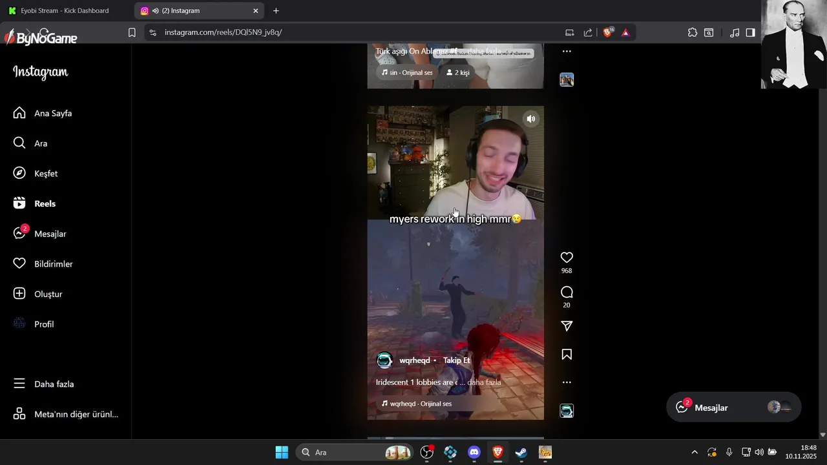Open Bildirimler notifications

[x=43, y=263]
